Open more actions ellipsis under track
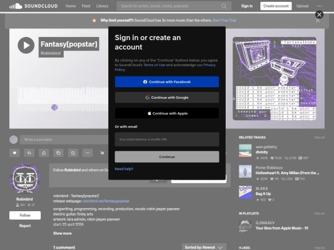Image resolution: width=334 pixels, height=250 pixels. [88, 153]
